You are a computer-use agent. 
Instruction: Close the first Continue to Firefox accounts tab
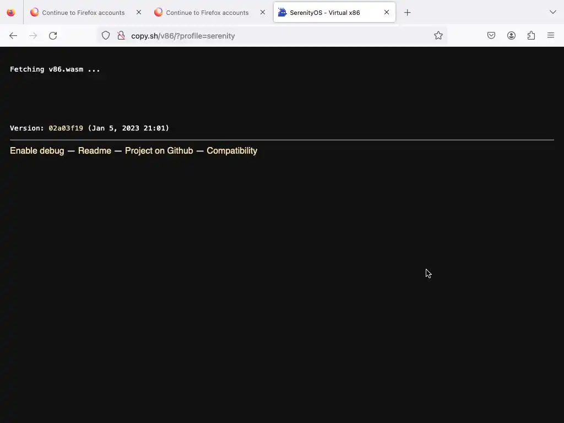[139, 12]
